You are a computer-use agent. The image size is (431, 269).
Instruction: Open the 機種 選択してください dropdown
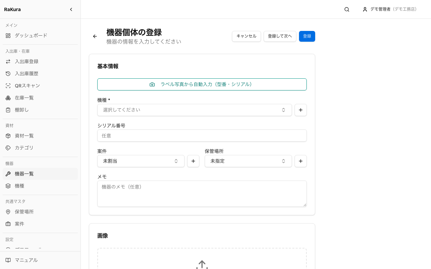coord(195,110)
